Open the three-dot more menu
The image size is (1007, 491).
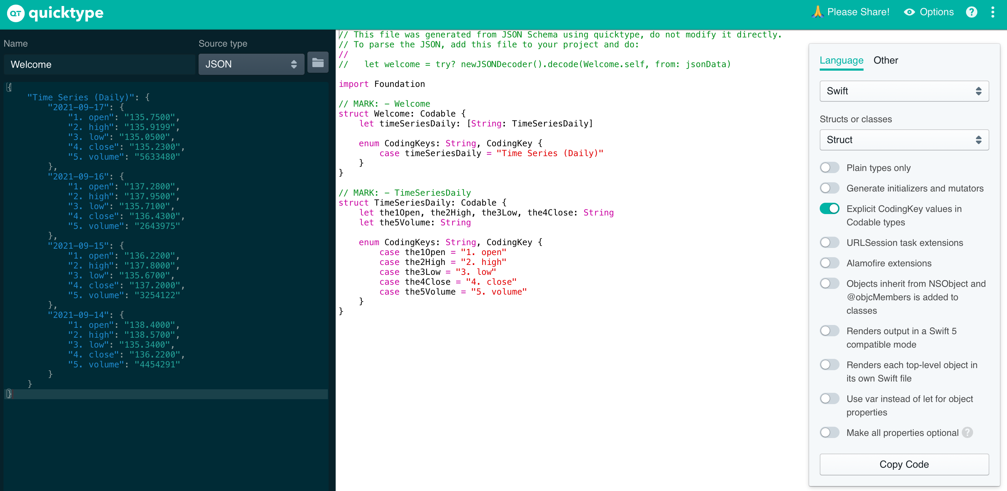pos(993,12)
